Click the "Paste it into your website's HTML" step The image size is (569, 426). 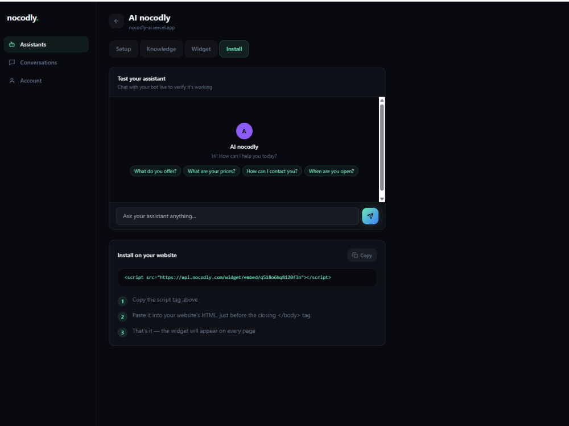pyautogui.click(x=221, y=315)
